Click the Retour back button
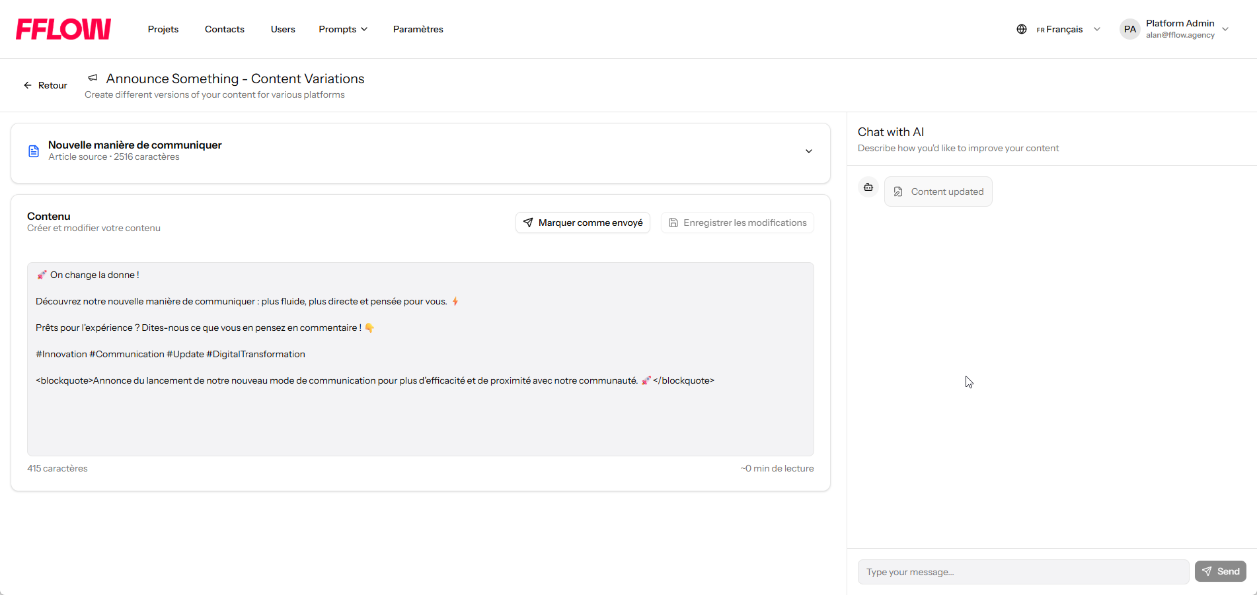Image resolution: width=1257 pixels, height=595 pixels. [x=46, y=85]
